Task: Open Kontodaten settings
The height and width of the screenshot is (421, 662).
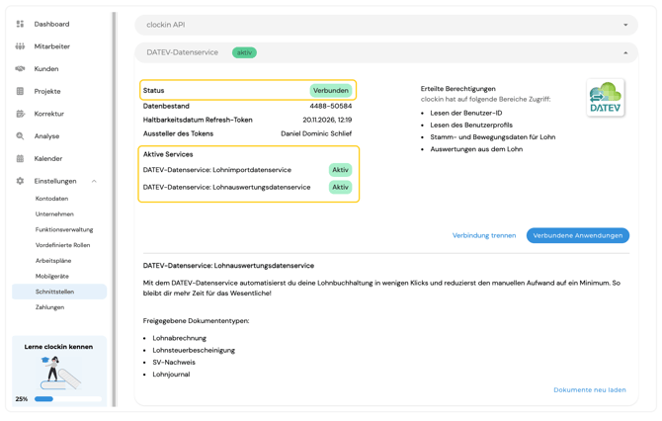Action: coord(52,199)
